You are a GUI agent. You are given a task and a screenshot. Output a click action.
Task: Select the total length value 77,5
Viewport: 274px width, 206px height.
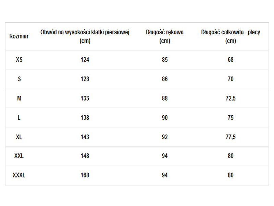(x=231, y=137)
